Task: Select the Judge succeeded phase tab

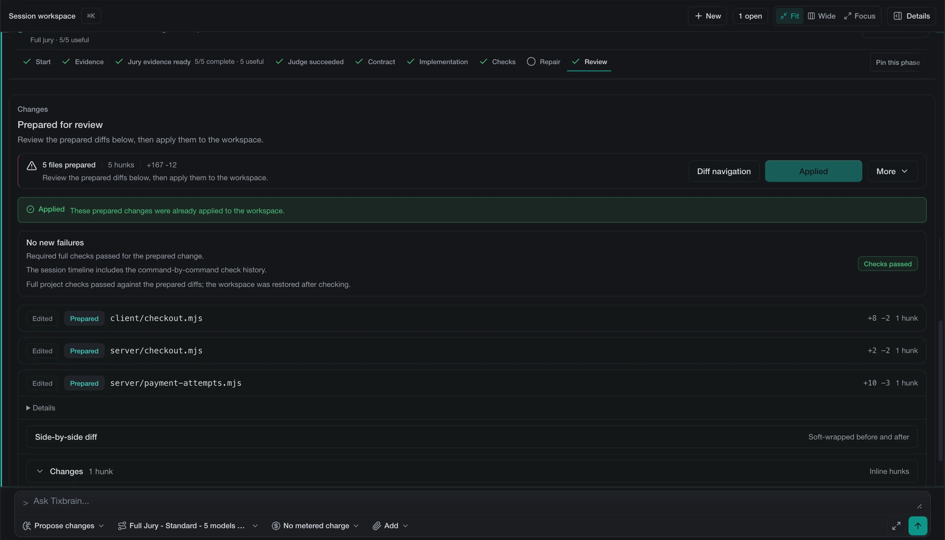Action: [309, 61]
